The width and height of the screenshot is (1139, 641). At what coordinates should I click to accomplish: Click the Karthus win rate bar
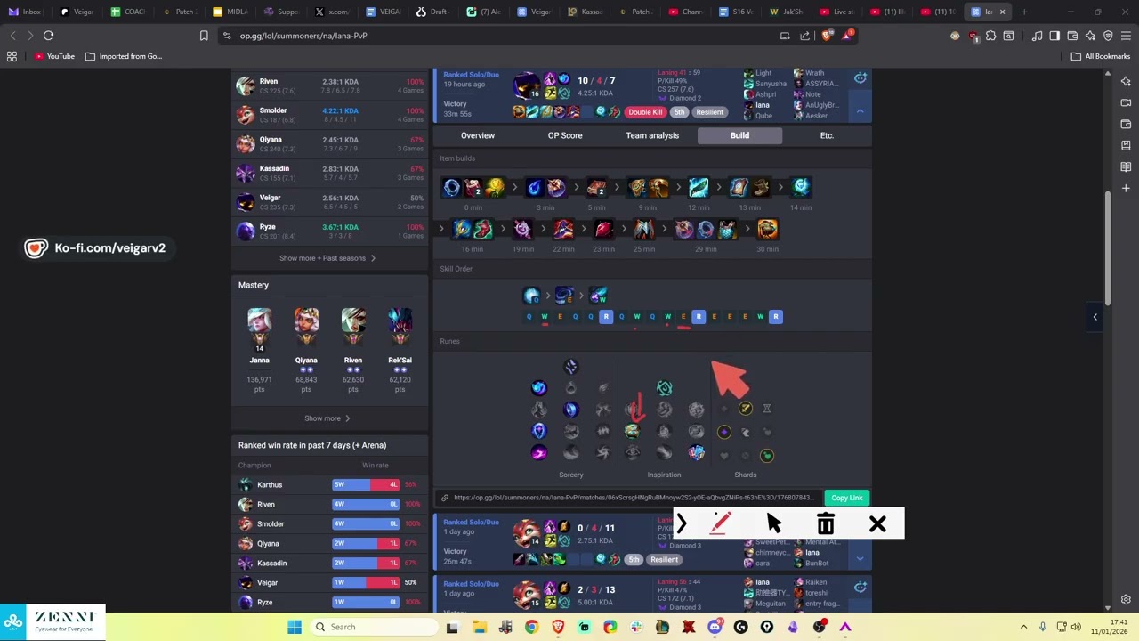coord(366,484)
